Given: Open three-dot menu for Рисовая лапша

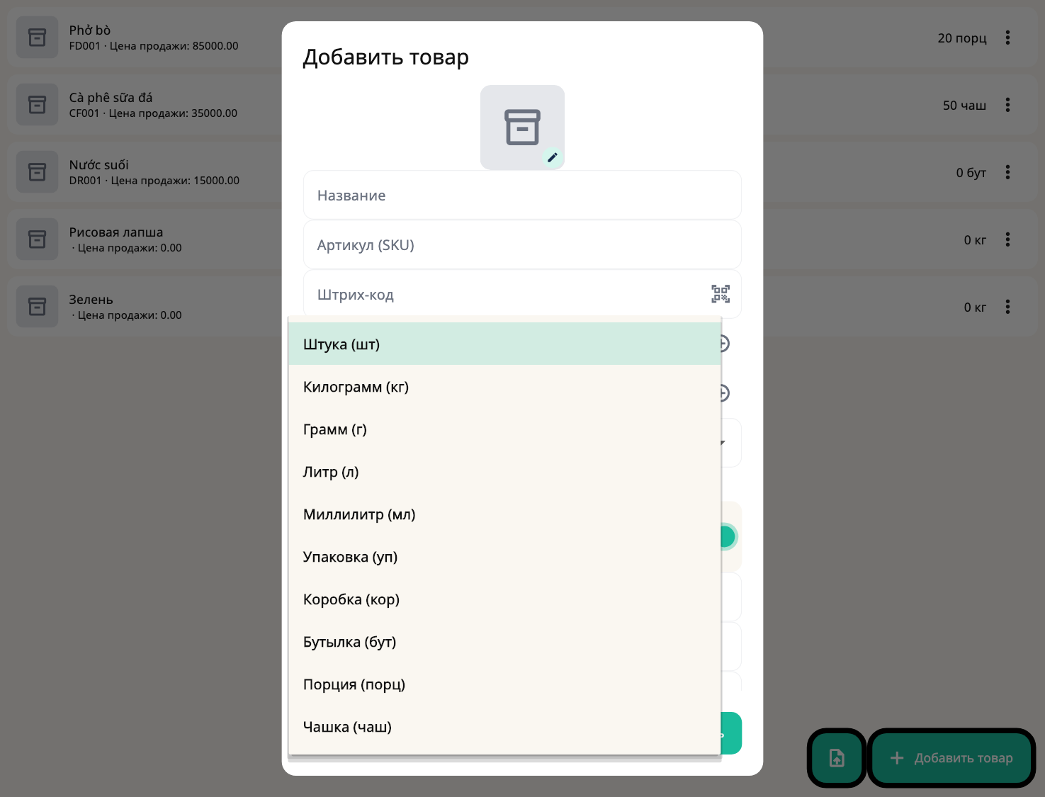Looking at the screenshot, I should (1007, 239).
